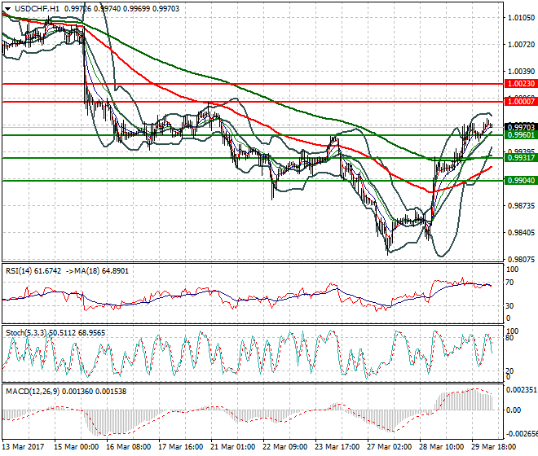The height and width of the screenshot is (456, 538).
Task: Click the 29 Mar 18:00 time label
Action: click(493, 447)
